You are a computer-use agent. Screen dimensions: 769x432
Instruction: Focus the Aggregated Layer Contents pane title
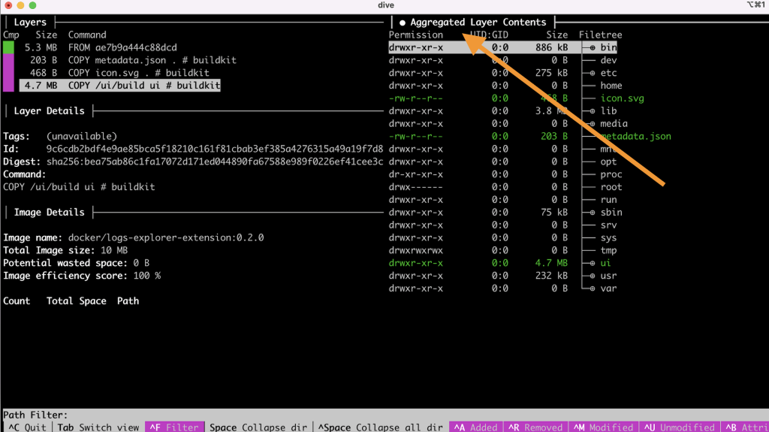click(478, 23)
